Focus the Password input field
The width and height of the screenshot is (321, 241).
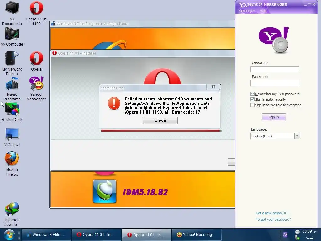coord(275,83)
